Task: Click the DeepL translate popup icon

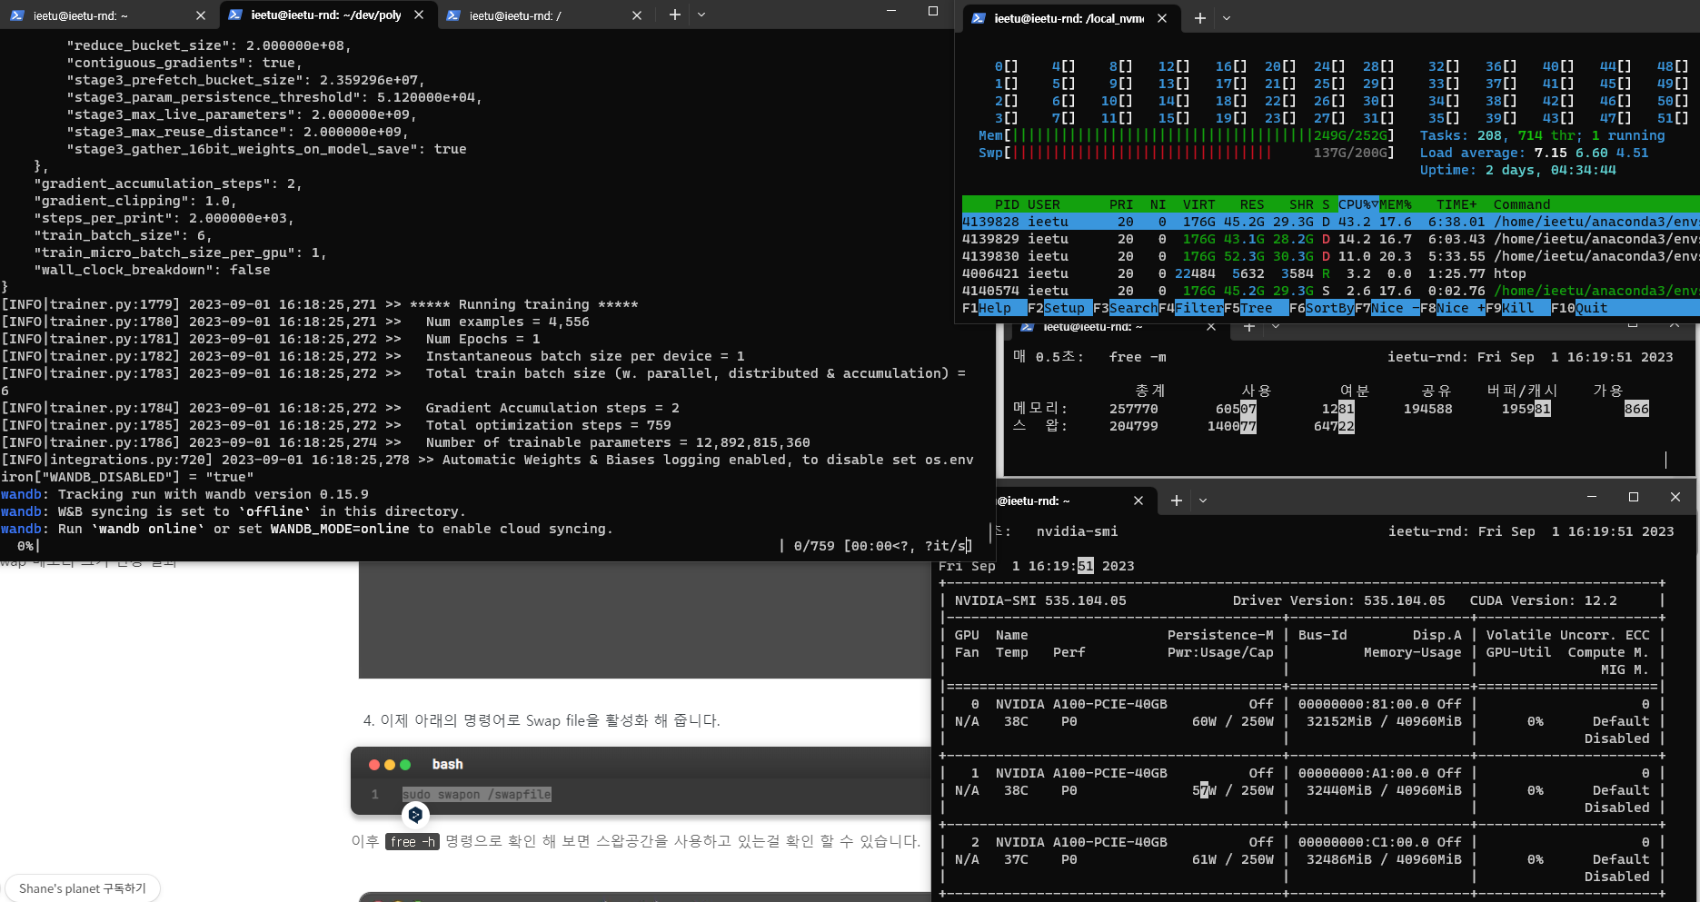Action: pyautogui.click(x=415, y=815)
